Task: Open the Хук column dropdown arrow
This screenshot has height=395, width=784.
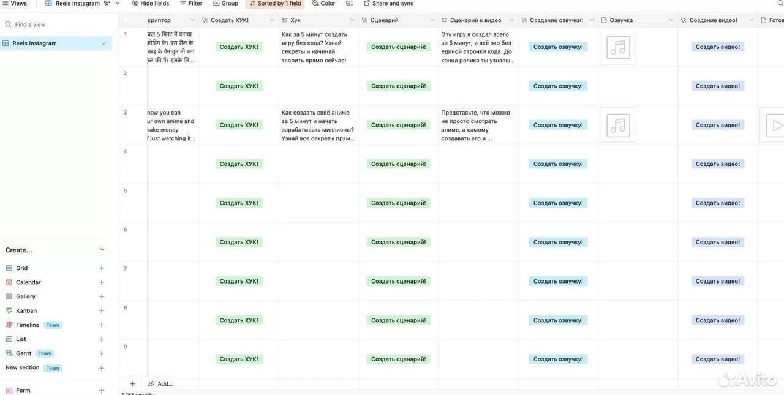Action: [x=352, y=20]
